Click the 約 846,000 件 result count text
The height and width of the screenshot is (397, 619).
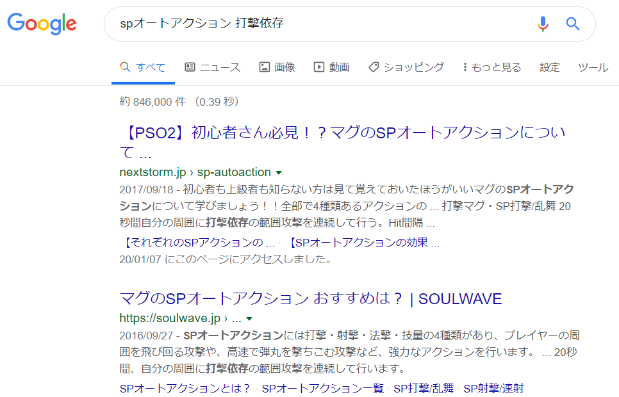[x=153, y=102]
